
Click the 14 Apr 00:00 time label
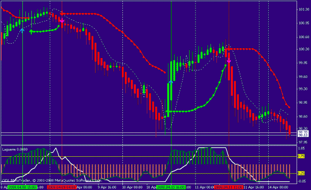click(278, 187)
